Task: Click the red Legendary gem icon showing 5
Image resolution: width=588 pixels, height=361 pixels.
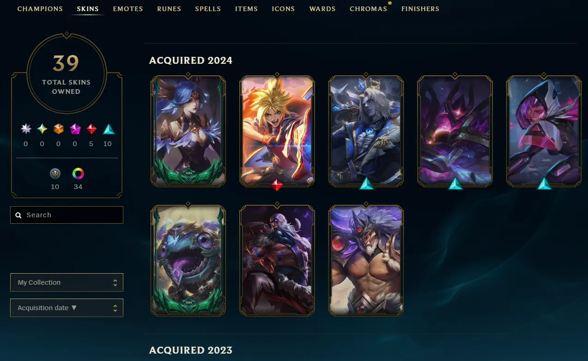Action: pos(91,129)
